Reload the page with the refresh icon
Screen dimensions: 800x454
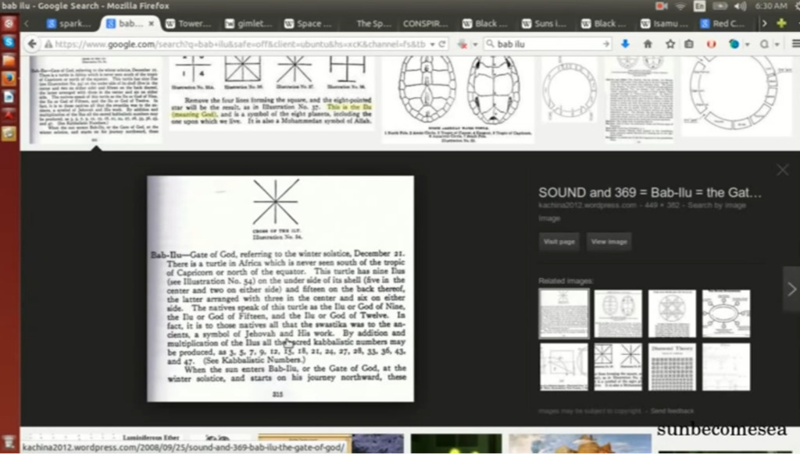click(x=443, y=44)
